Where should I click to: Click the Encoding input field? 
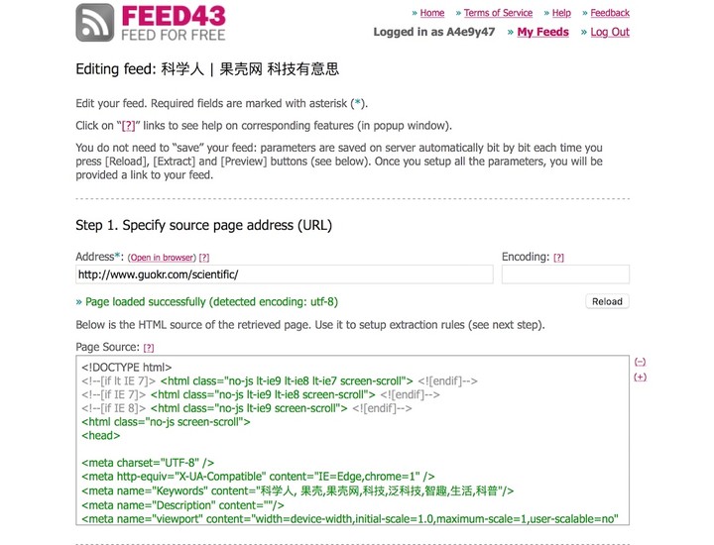(x=565, y=274)
